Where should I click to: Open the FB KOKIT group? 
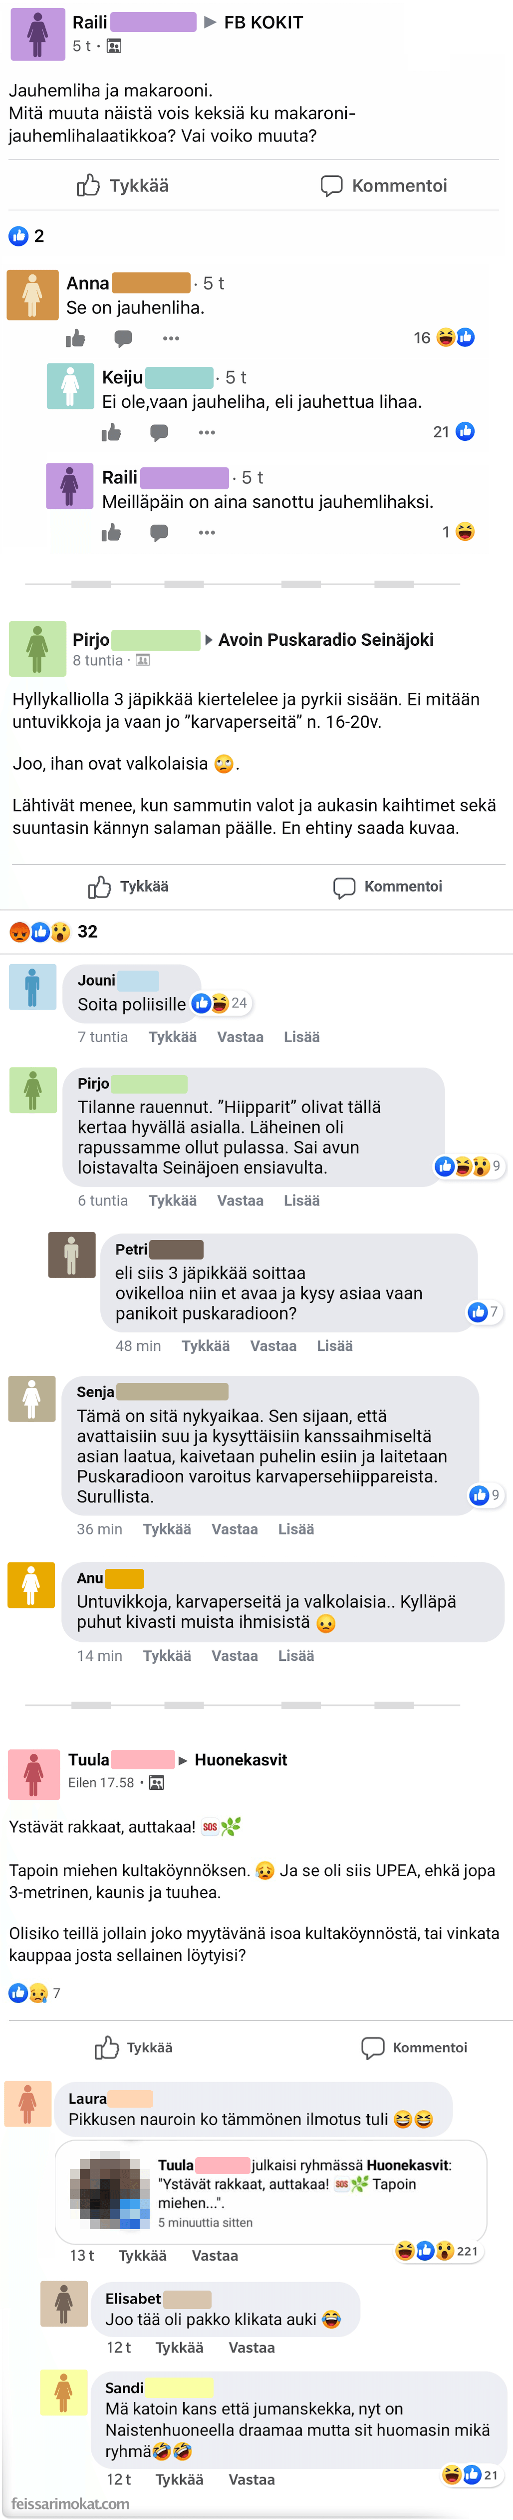(x=263, y=22)
